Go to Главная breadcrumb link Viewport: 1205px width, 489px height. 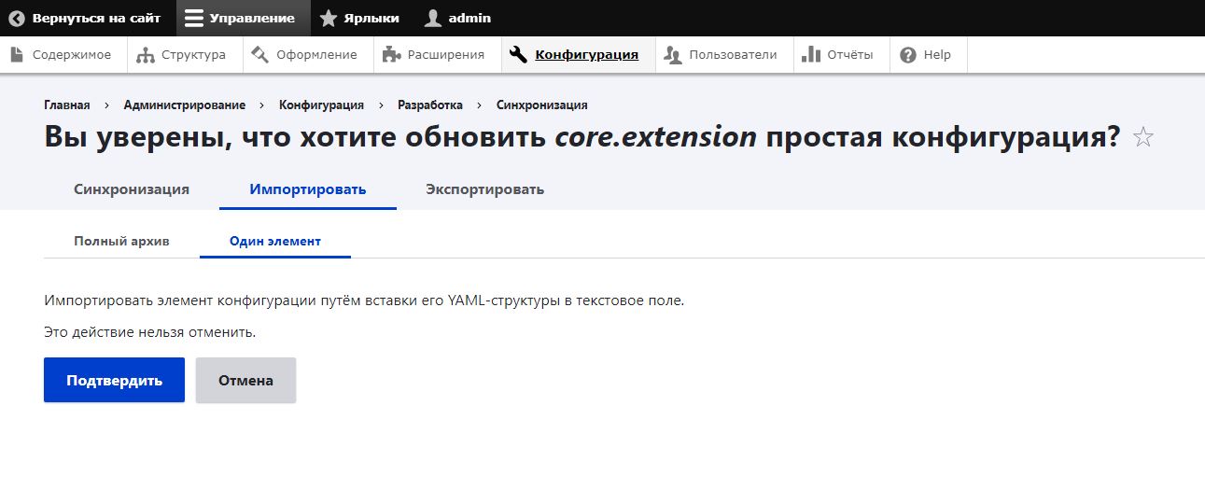[67, 105]
